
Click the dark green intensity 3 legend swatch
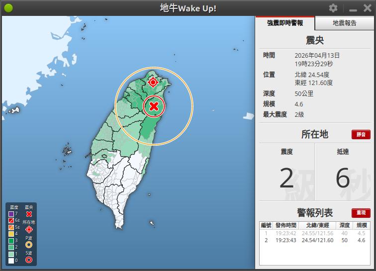click(x=11, y=241)
